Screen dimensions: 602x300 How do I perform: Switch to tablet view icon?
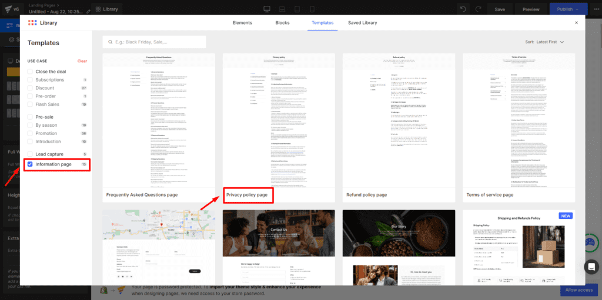point(297,9)
